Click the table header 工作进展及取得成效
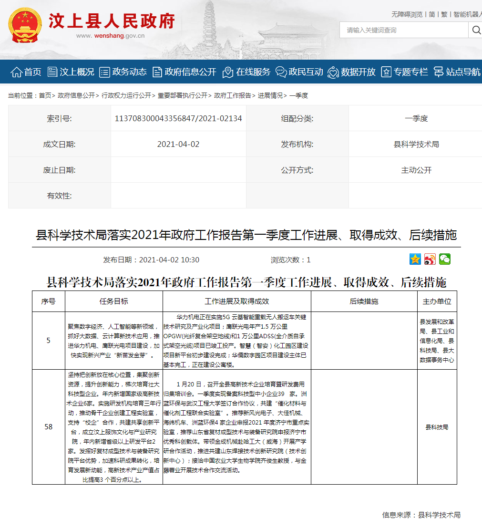This screenshot has height=519, width=482. pos(237,301)
